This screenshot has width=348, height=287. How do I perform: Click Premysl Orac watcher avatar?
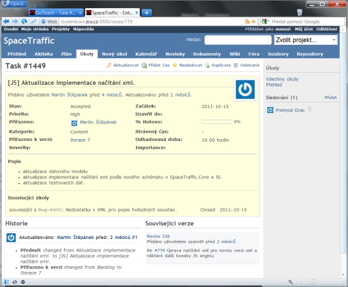pos(270,110)
